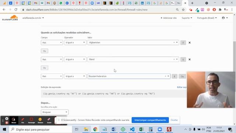The image size is (236, 133).
Task: Open FileZilla from the taskbar
Action: click(169, 129)
